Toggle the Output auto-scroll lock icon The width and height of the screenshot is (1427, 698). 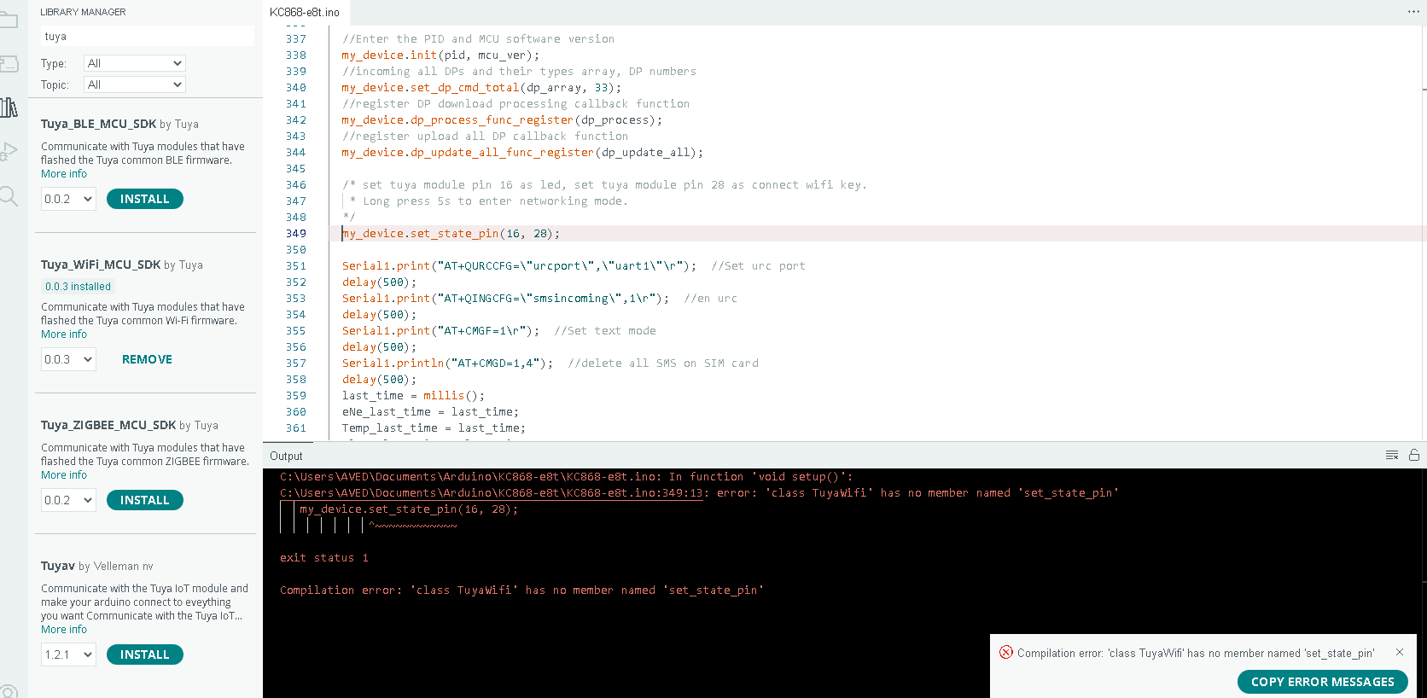point(1414,456)
